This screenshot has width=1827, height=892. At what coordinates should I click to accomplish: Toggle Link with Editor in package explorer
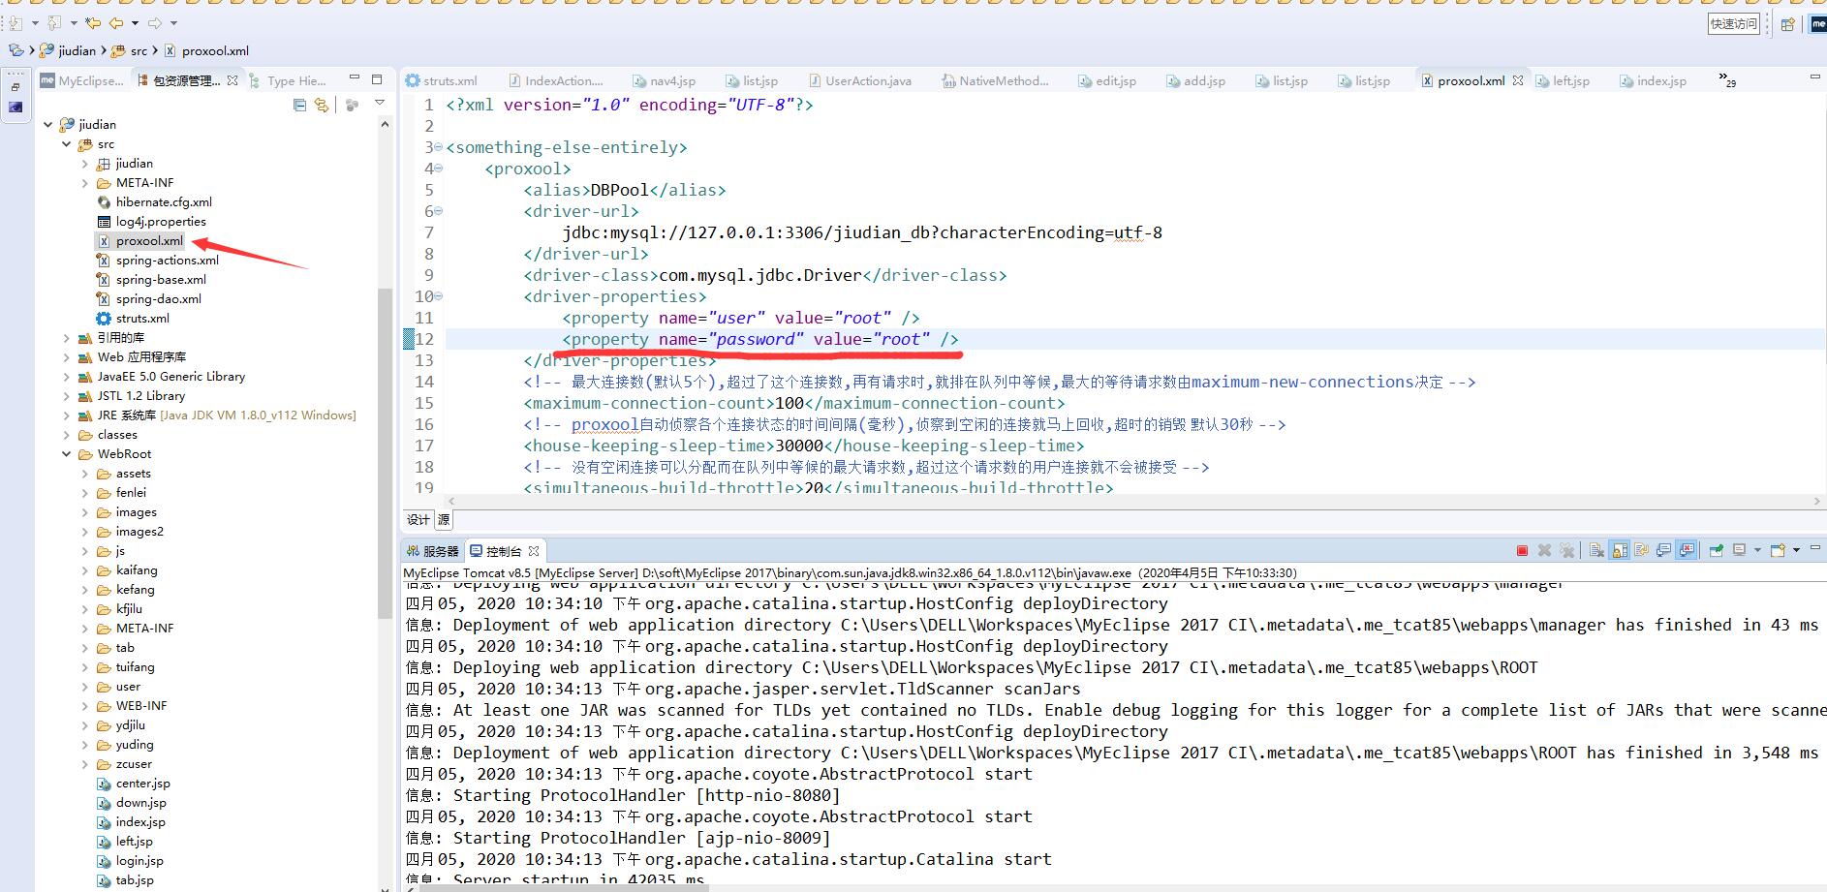322,105
